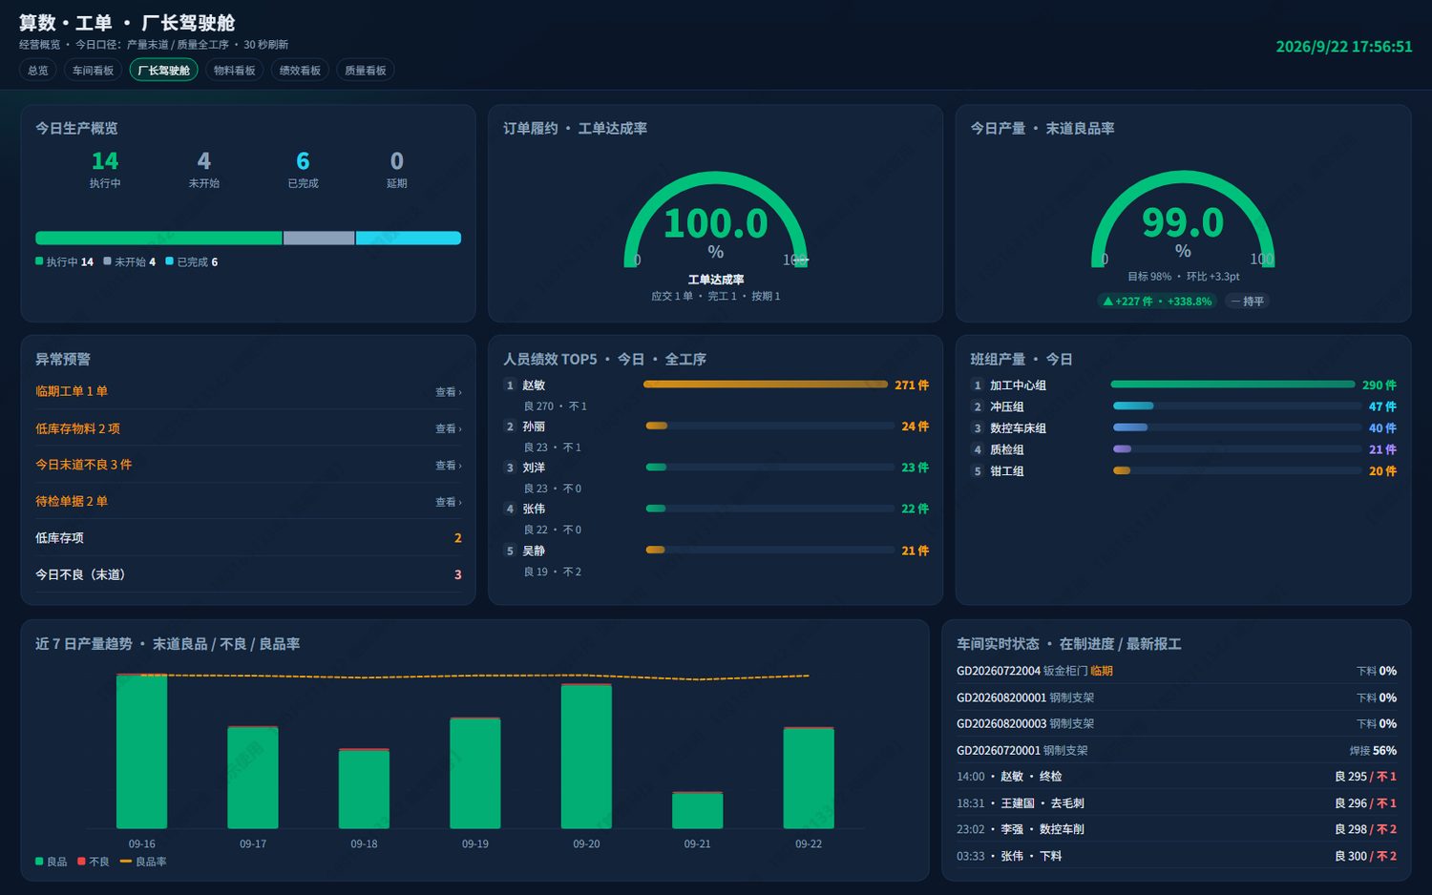Click the 持平 status badge
Viewport: 1432px width, 895px height.
click(x=1248, y=302)
